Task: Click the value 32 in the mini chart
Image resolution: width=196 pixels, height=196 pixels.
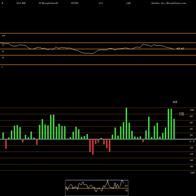Action: click(x=126, y=191)
